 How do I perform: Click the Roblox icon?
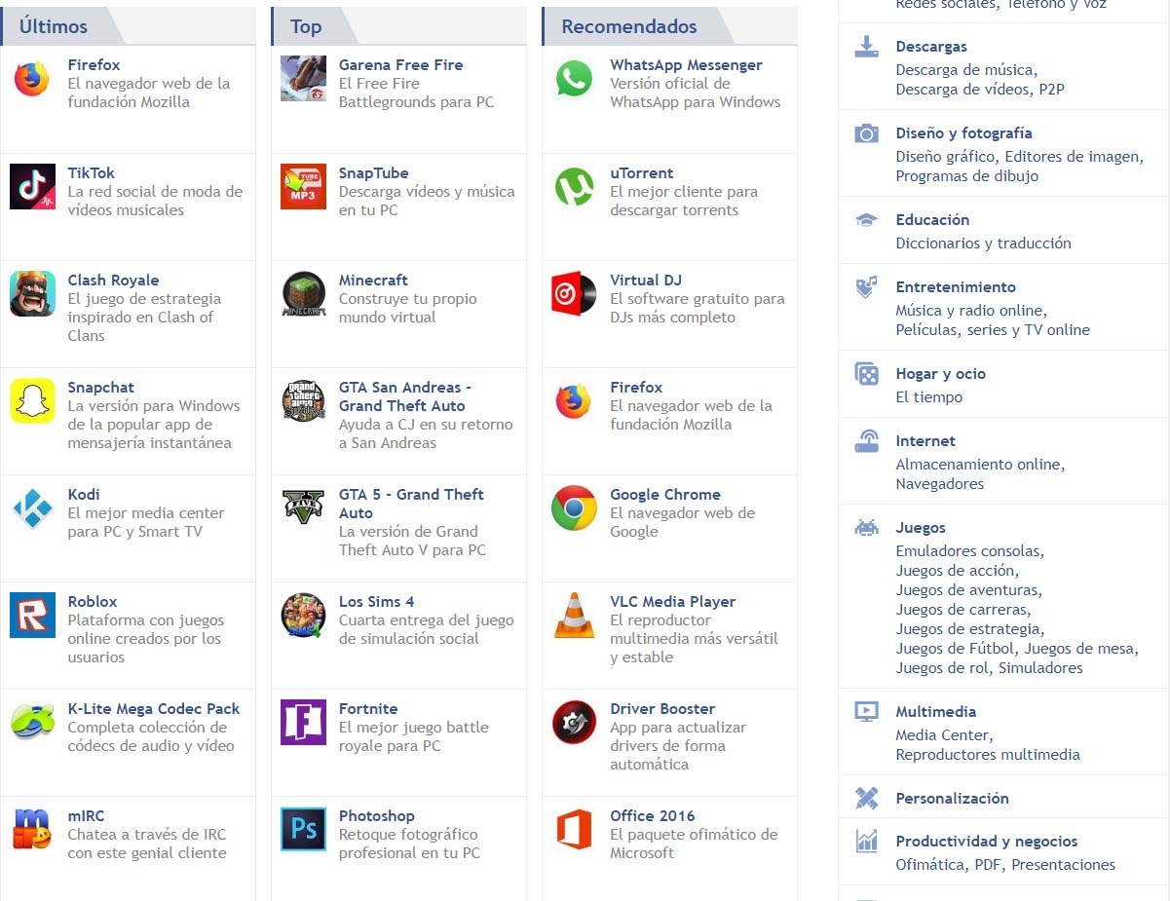pos(32,616)
